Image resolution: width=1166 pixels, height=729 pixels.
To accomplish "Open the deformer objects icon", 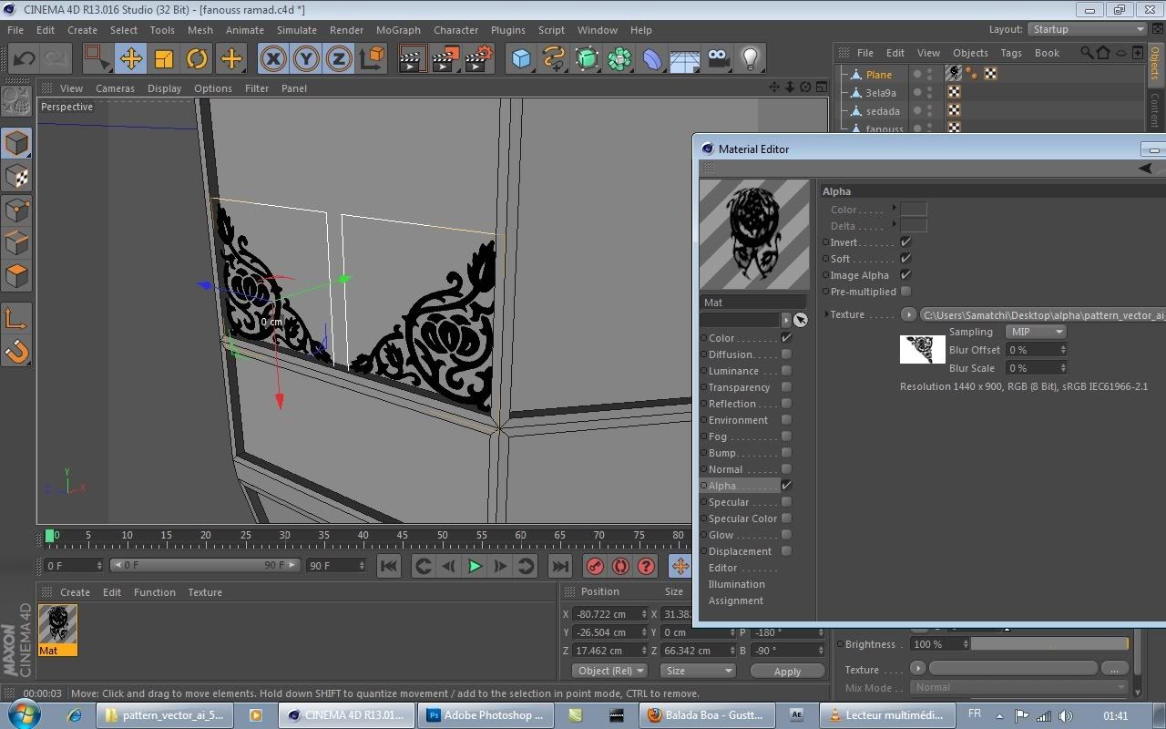I will (x=653, y=58).
